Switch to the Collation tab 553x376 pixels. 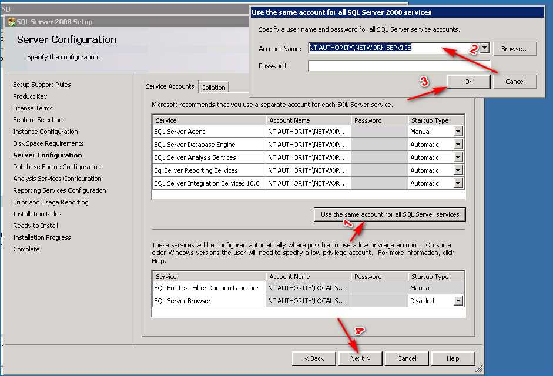(213, 88)
